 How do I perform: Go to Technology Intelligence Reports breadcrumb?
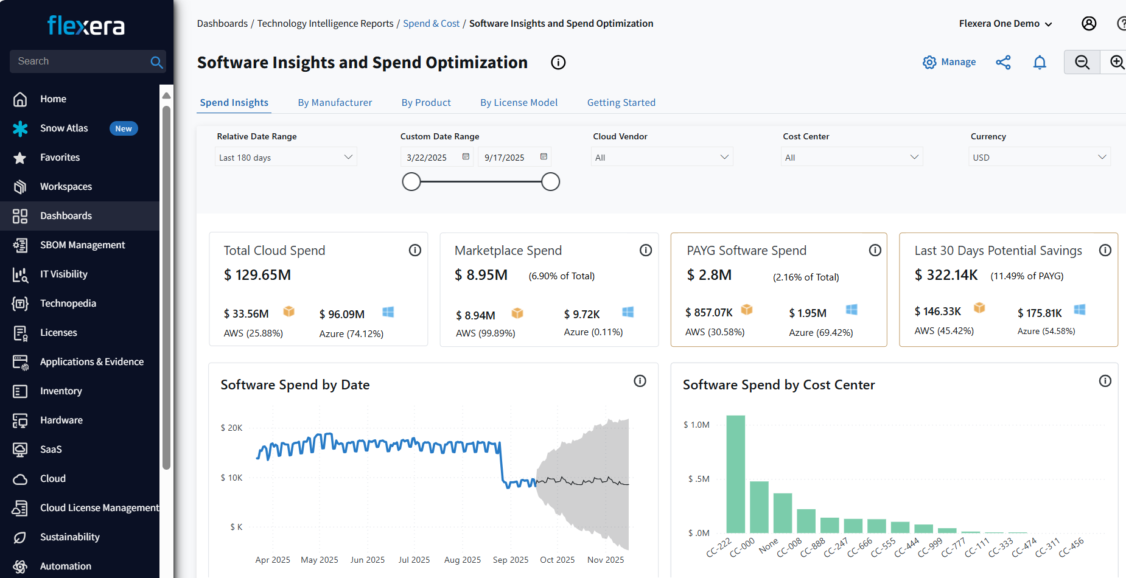pos(326,24)
